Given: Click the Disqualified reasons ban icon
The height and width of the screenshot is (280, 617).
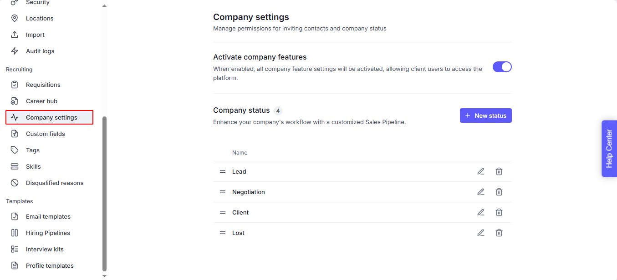Looking at the screenshot, I should point(15,183).
